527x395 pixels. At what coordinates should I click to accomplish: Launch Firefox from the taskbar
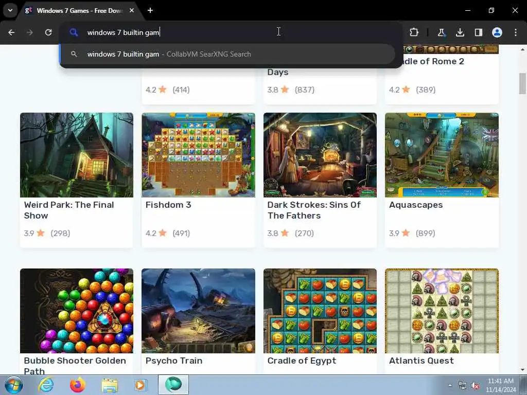pyautogui.click(x=77, y=385)
